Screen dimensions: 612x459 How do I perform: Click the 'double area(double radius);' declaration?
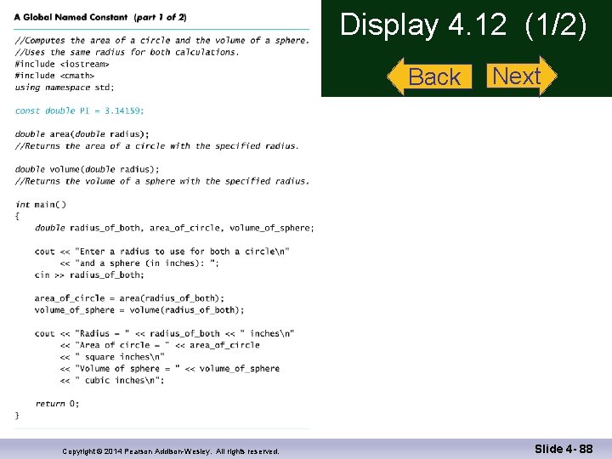pyautogui.click(x=82, y=134)
